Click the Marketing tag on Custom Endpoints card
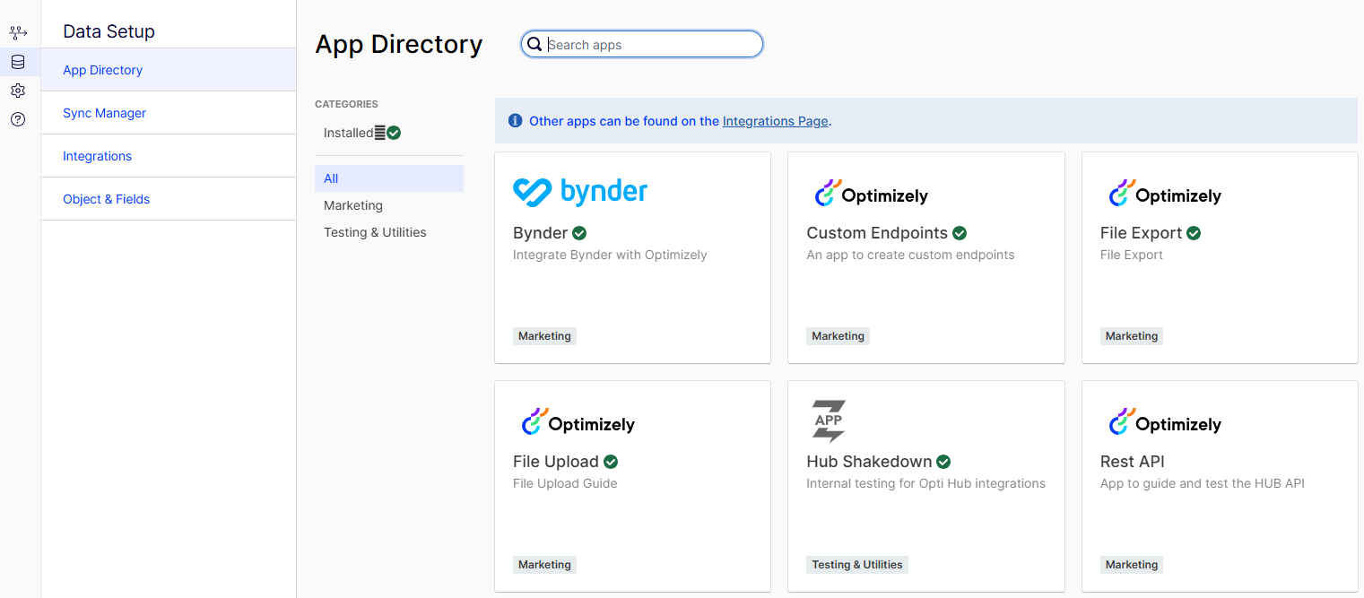The image size is (1364, 598). pos(838,336)
